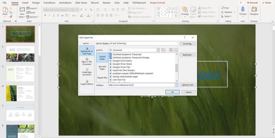Switch to the Shape Format tab
The height and width of the screenshot is (138, 275).
click(x=157, y=3)
